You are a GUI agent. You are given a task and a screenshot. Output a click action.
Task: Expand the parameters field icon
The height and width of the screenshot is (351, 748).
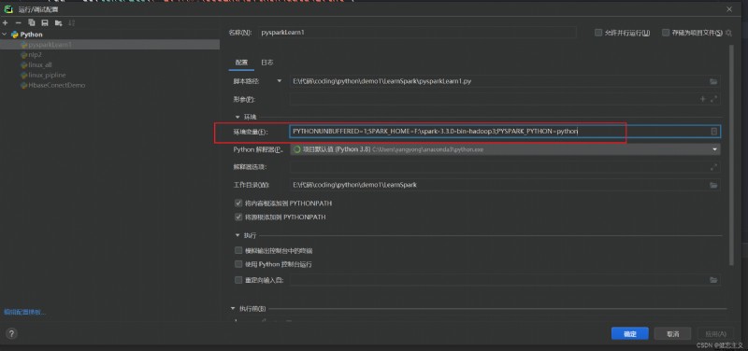pyautogui.click(x=713, y=100)
